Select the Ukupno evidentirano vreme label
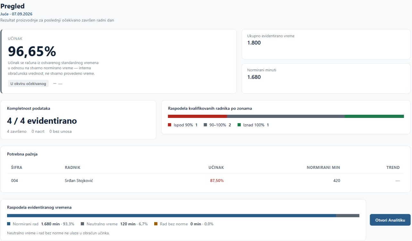The image size is (412, 241). click(x=271, y=36)
